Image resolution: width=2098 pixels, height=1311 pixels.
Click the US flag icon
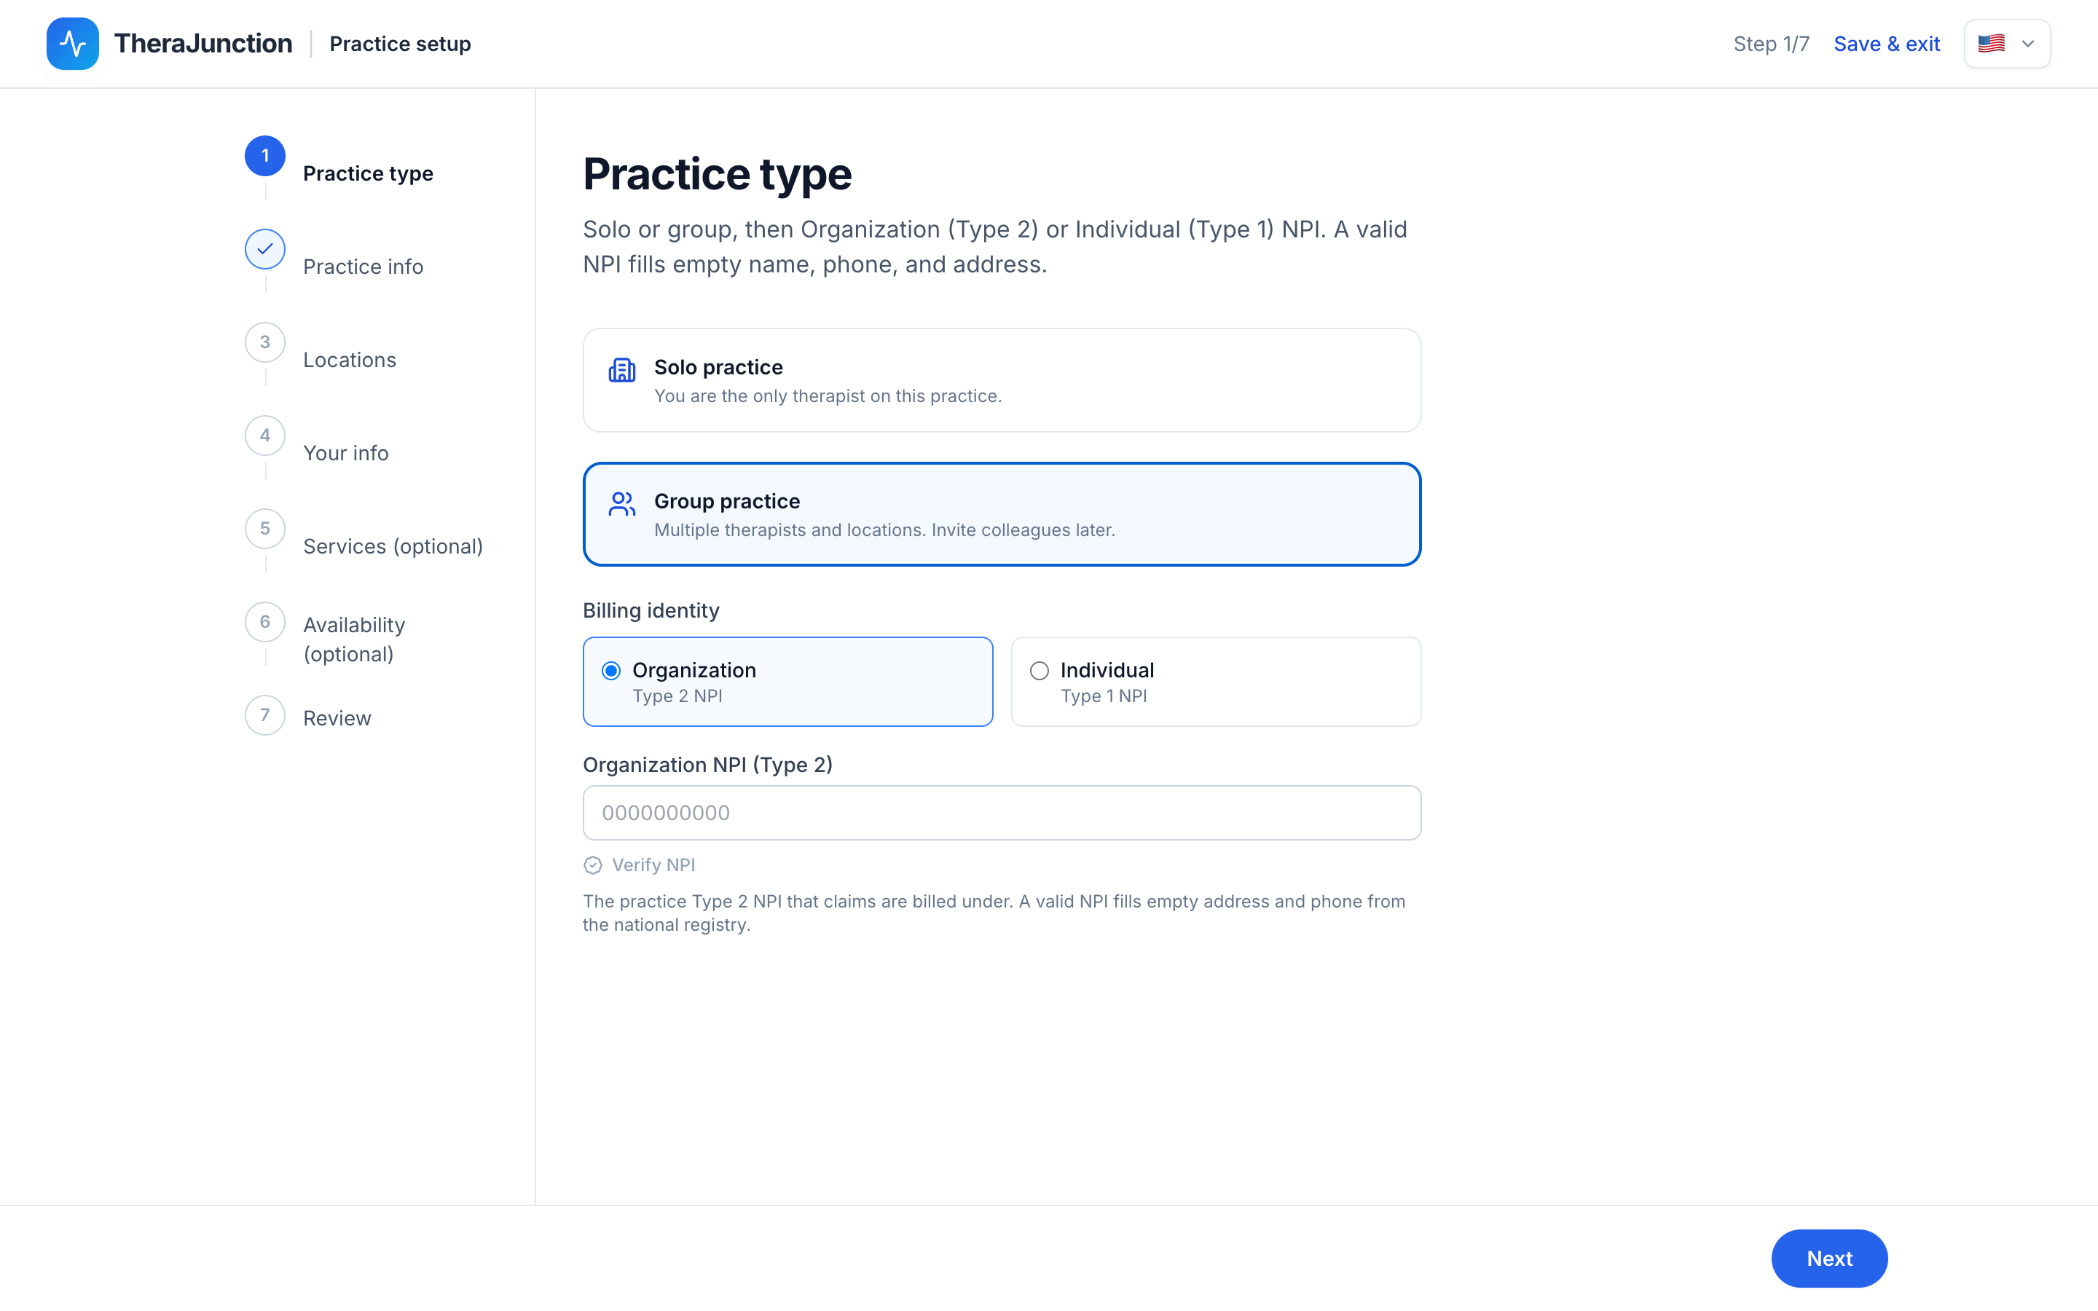[x=1992, y=44]
